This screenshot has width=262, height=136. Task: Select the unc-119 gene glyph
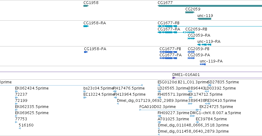tap(204, 19)
